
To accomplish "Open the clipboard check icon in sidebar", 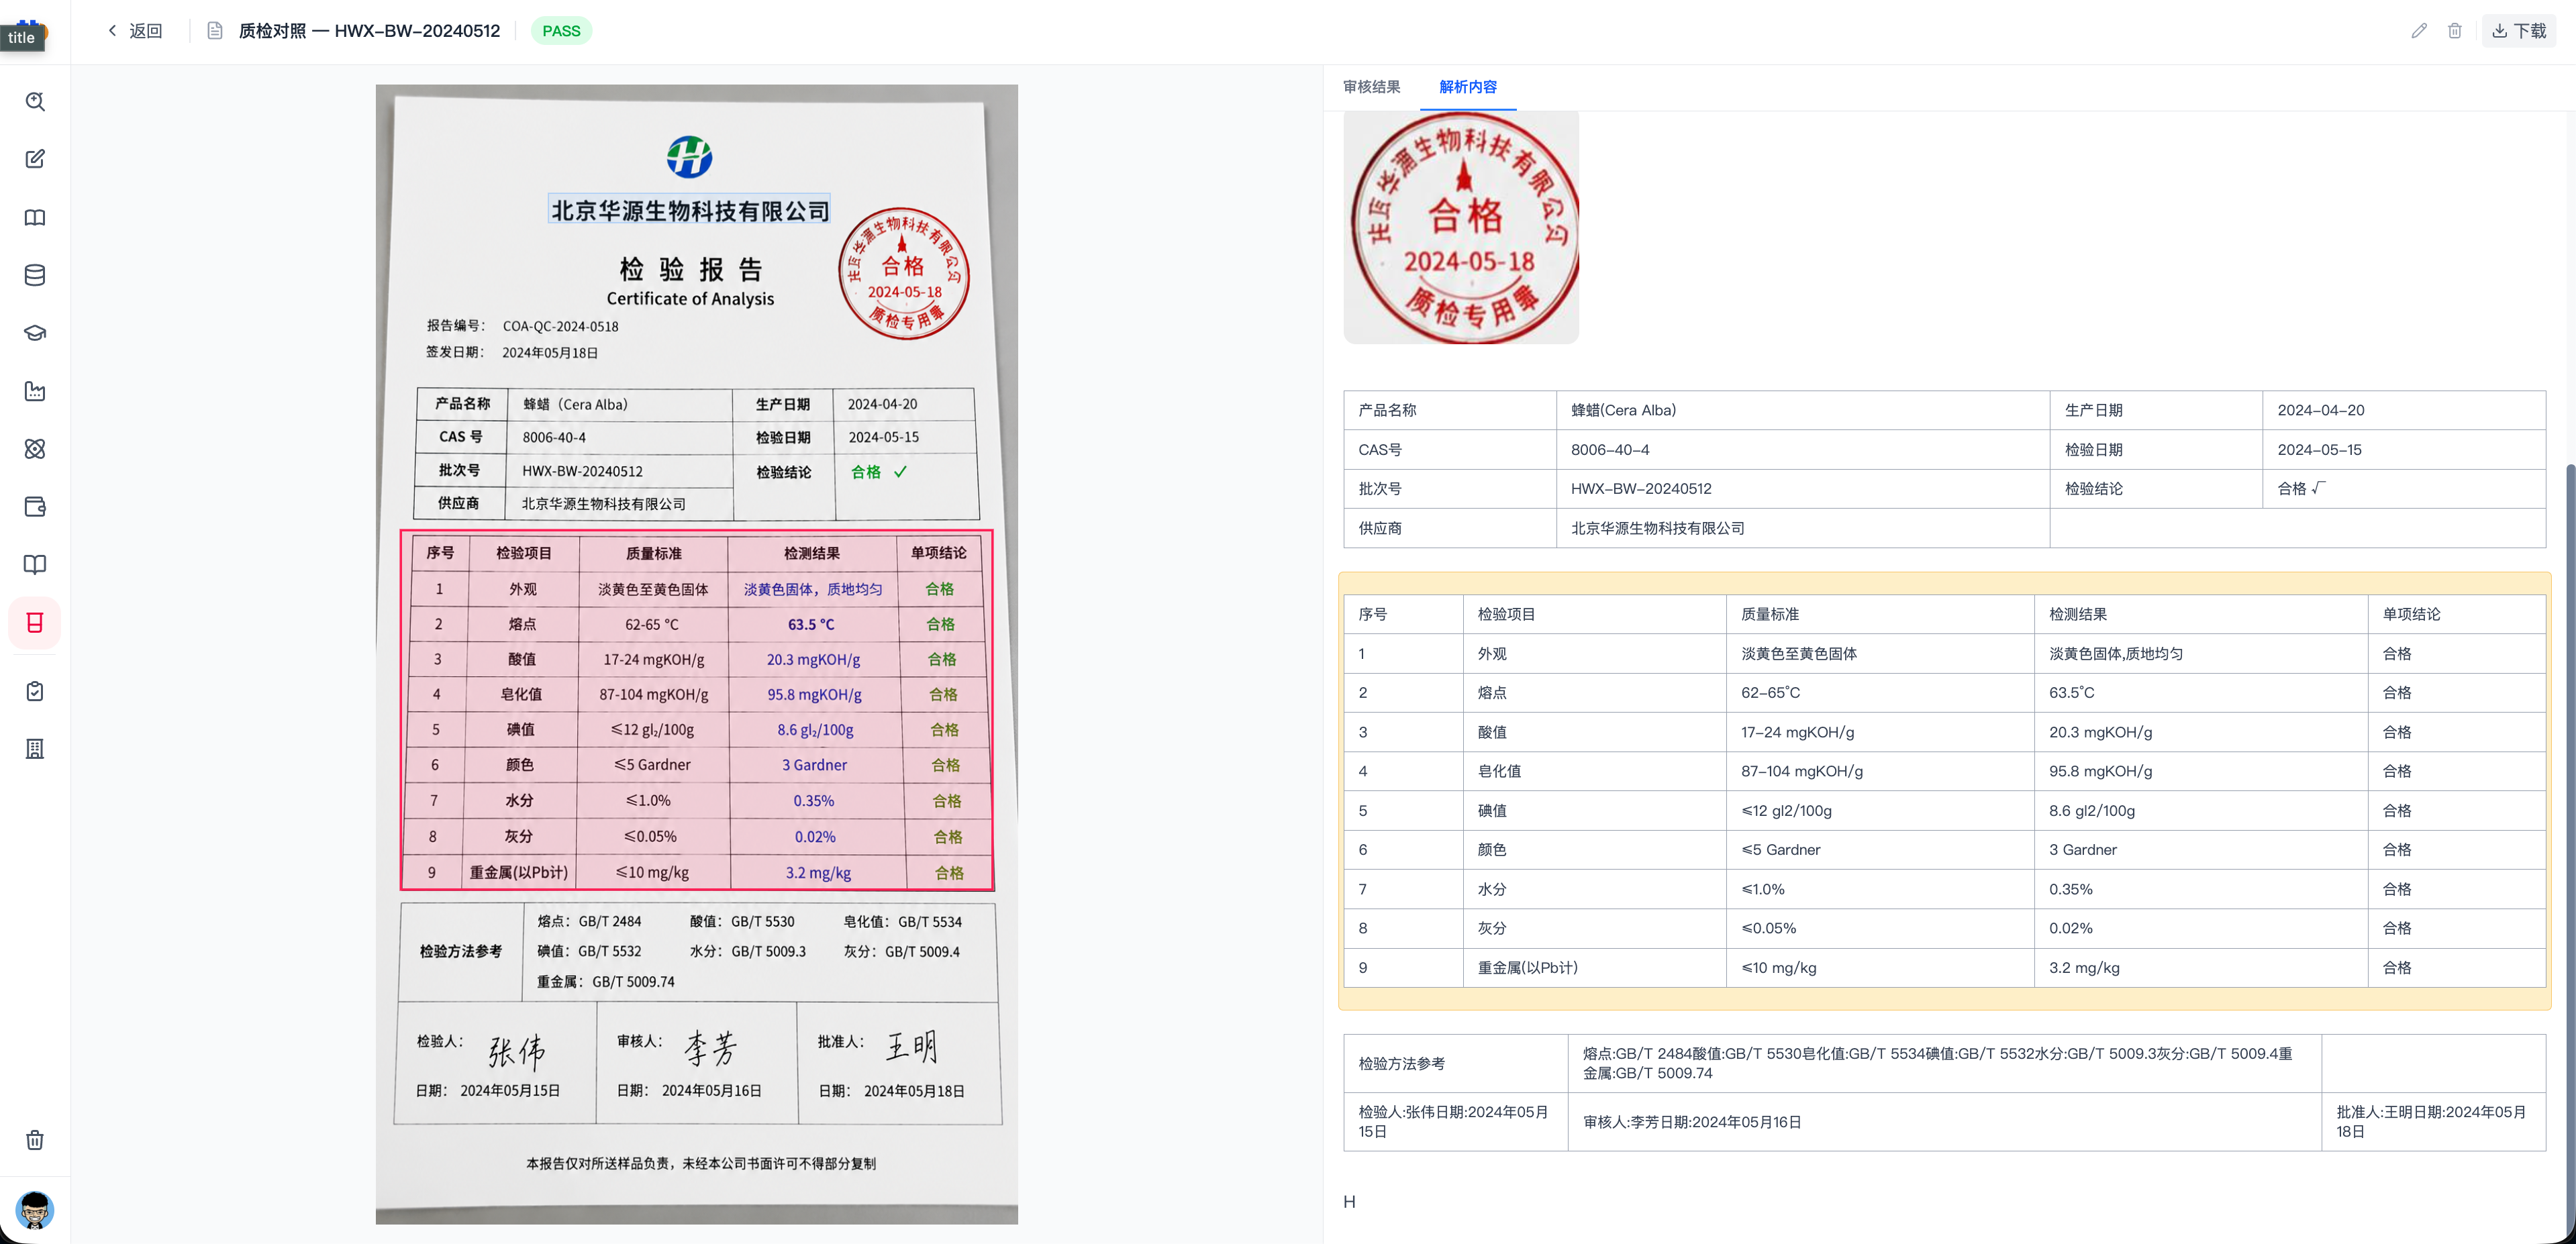I will [35, 691].
